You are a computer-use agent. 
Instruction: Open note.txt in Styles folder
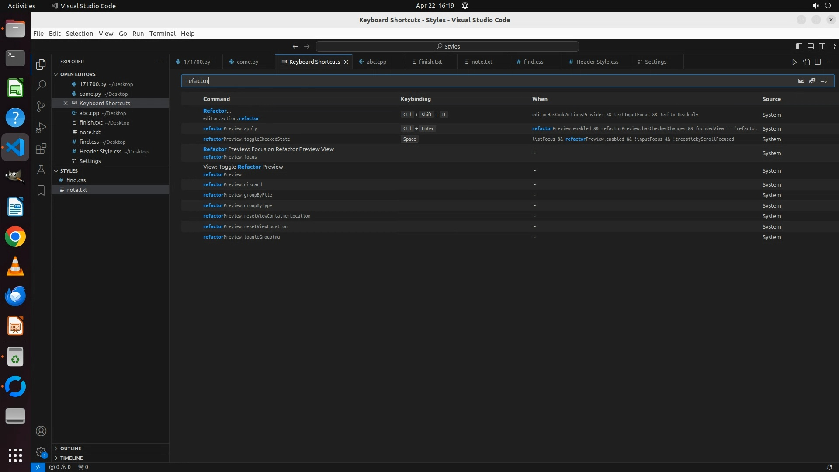(x=77, y=190)
